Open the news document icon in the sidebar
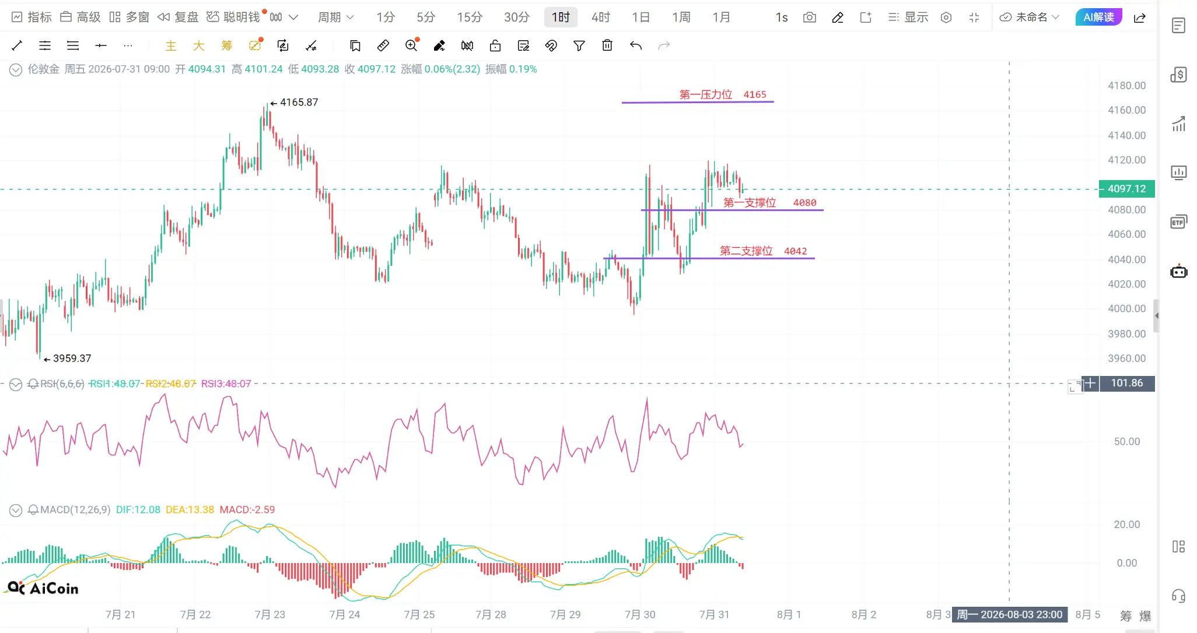The image size is (1197, 633). click(x=1179, y=26)
